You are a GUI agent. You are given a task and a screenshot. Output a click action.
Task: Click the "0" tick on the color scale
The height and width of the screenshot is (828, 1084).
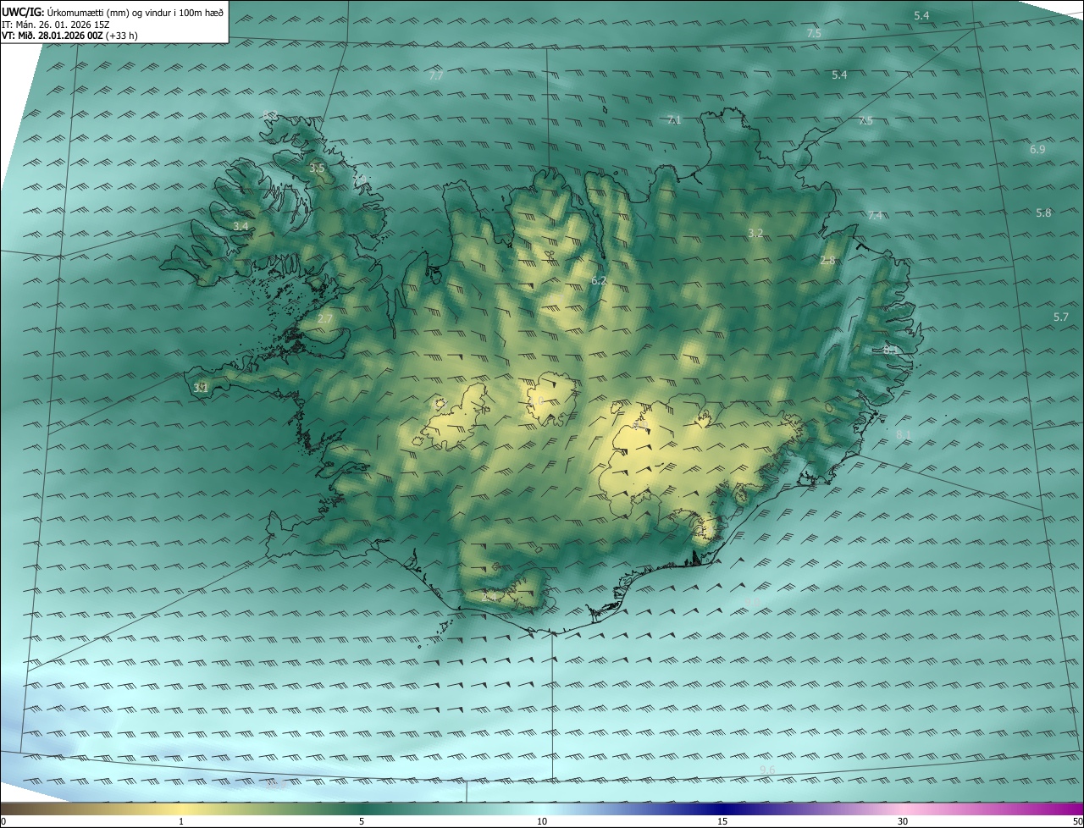3,821
